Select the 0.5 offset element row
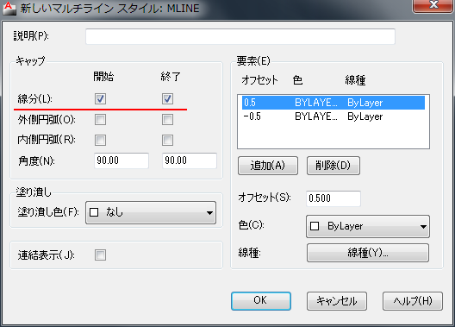The image size is (455, 327). pyautogui.click(x=333, y=103)
